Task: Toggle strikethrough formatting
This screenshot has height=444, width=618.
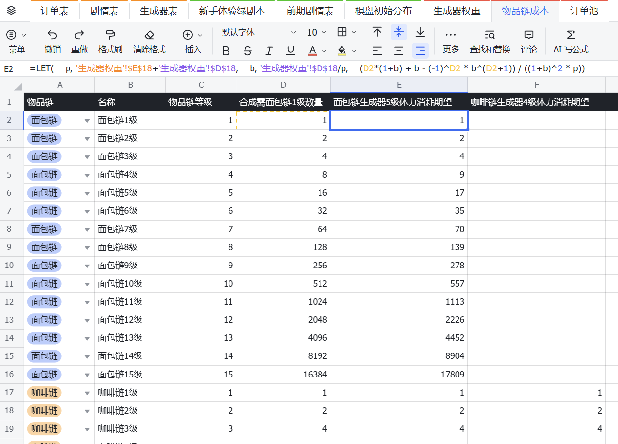Action: pyautogui.click(x=248, y=50)
